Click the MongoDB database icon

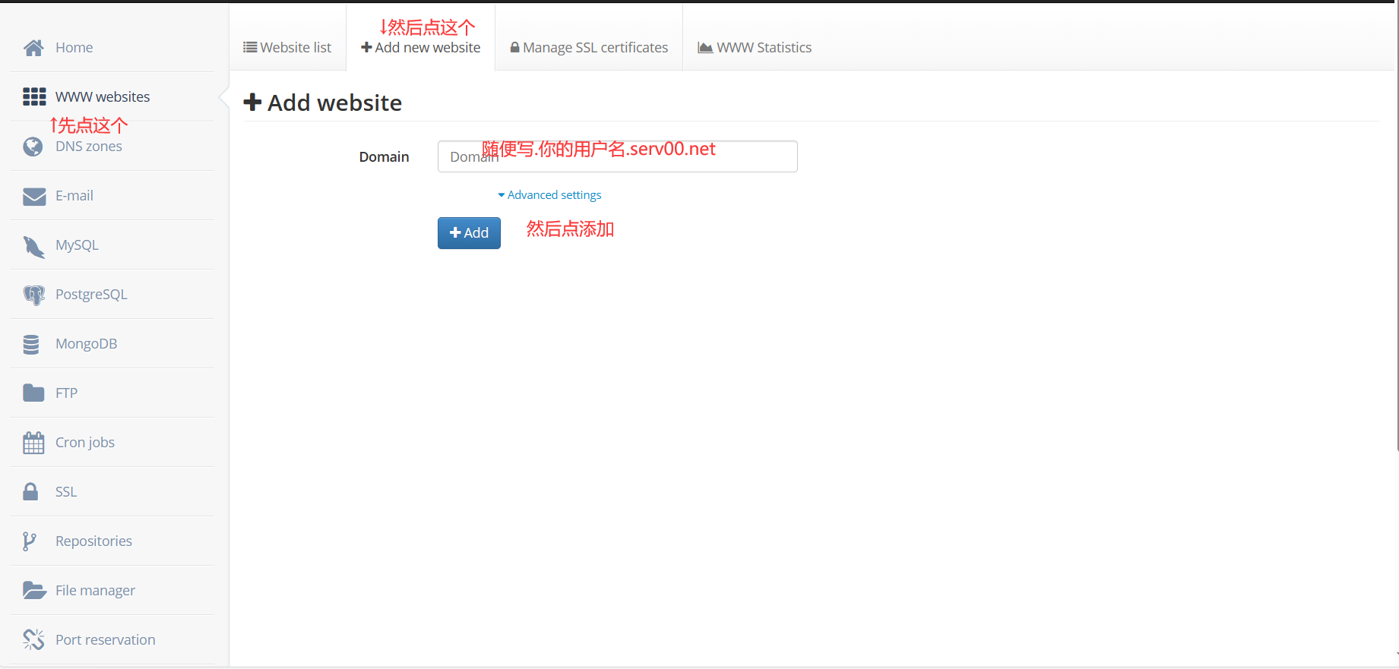click(x=31, y=344)
